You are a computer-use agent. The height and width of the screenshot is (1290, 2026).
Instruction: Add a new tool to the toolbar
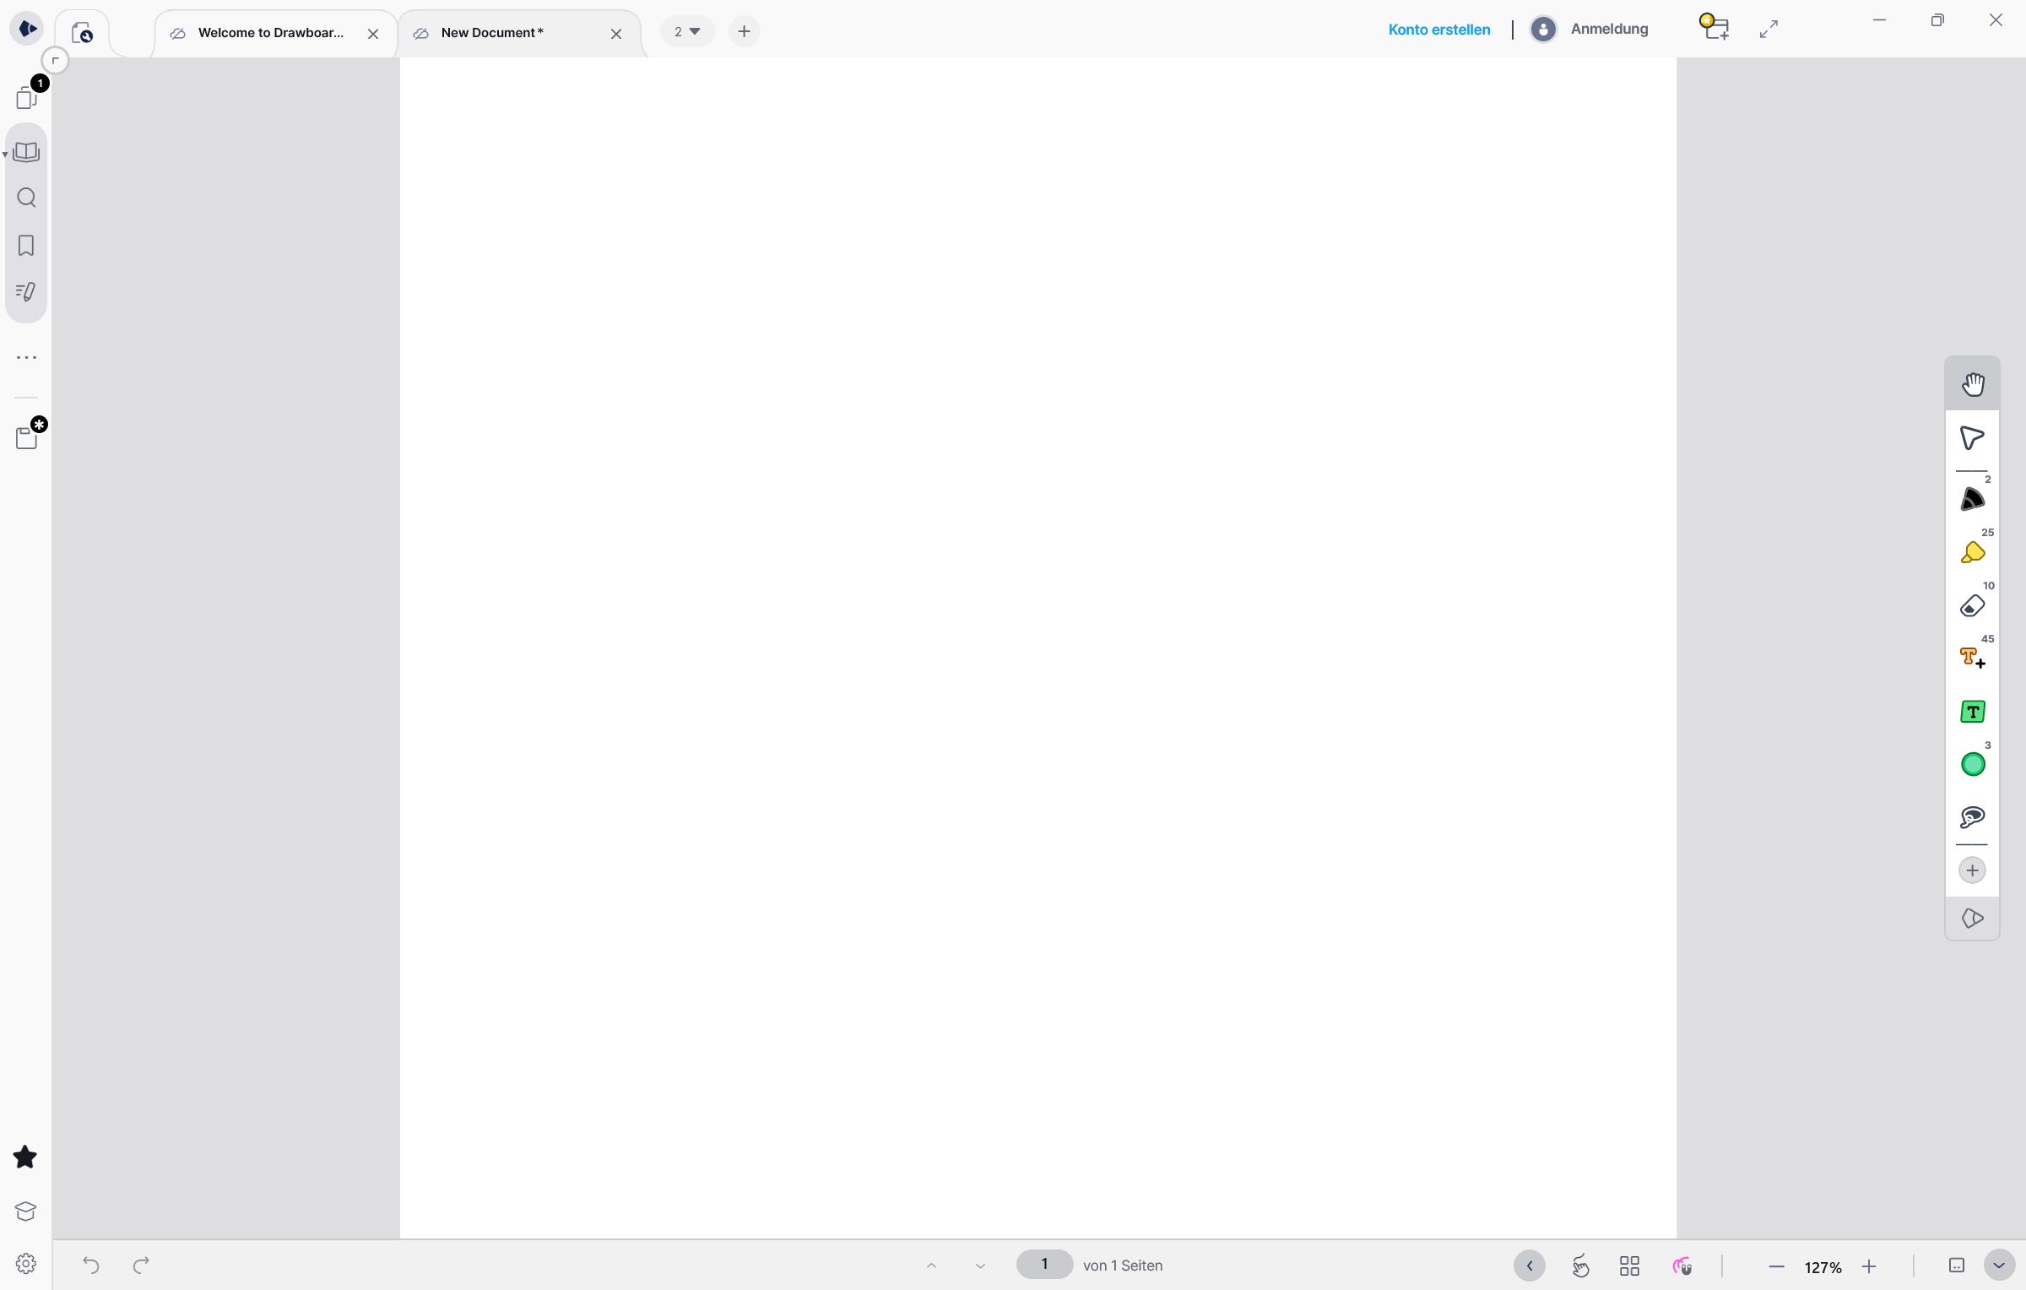pos(1972,870)
